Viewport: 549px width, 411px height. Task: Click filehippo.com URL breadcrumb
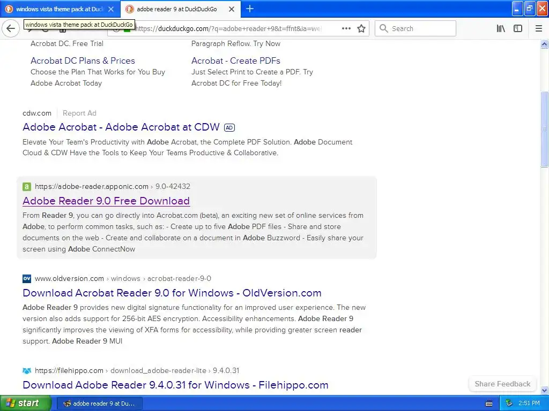pos(137,370)
